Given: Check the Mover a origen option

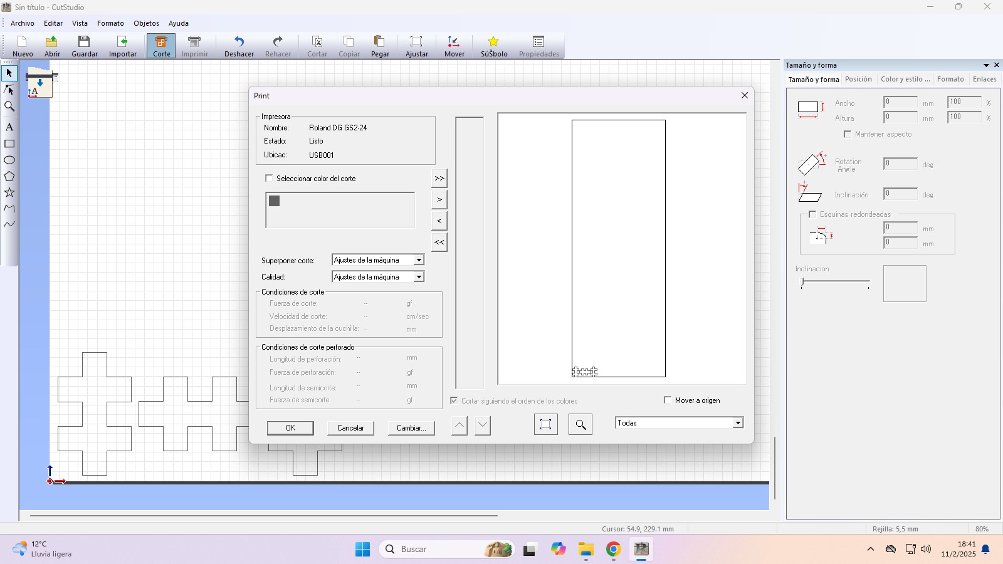Looking at the screenshot, I should (668, 400).
